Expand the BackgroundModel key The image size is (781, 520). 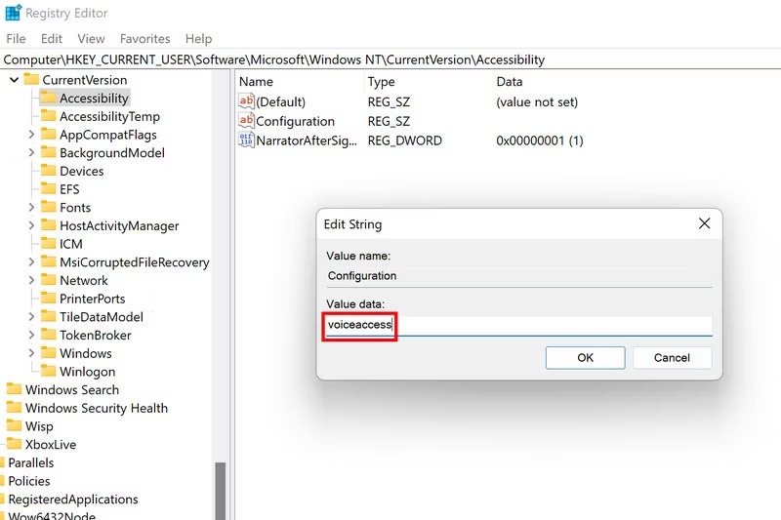coord(31,153)
